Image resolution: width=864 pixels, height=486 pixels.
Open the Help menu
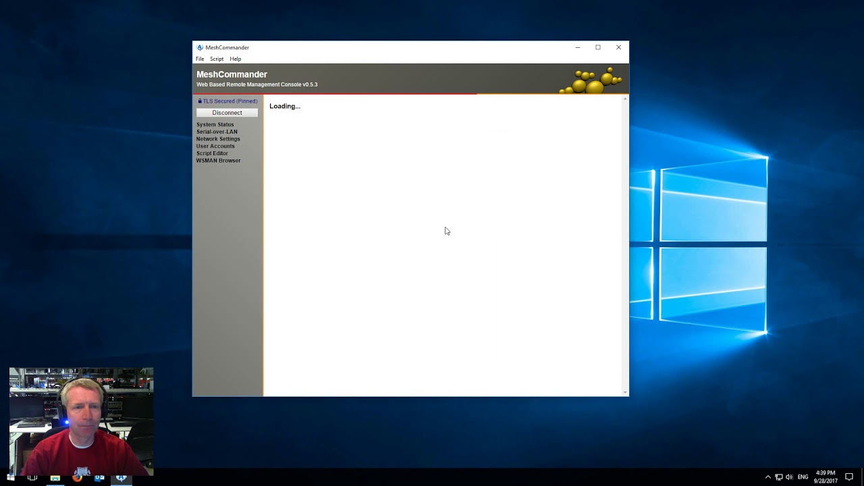tap(235, 59)
